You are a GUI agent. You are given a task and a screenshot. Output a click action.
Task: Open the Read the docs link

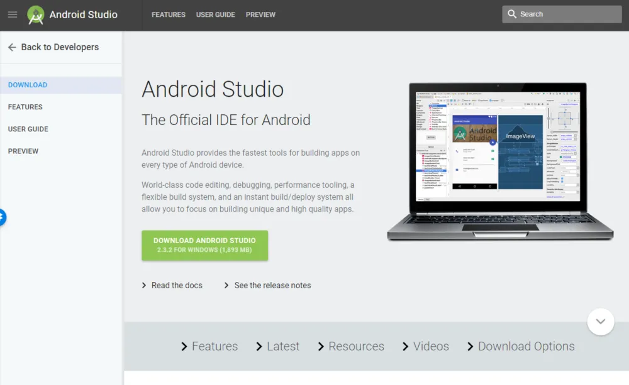pos(177,285)
